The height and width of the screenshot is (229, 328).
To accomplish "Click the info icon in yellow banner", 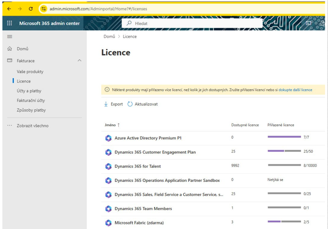I will [107, 89].
